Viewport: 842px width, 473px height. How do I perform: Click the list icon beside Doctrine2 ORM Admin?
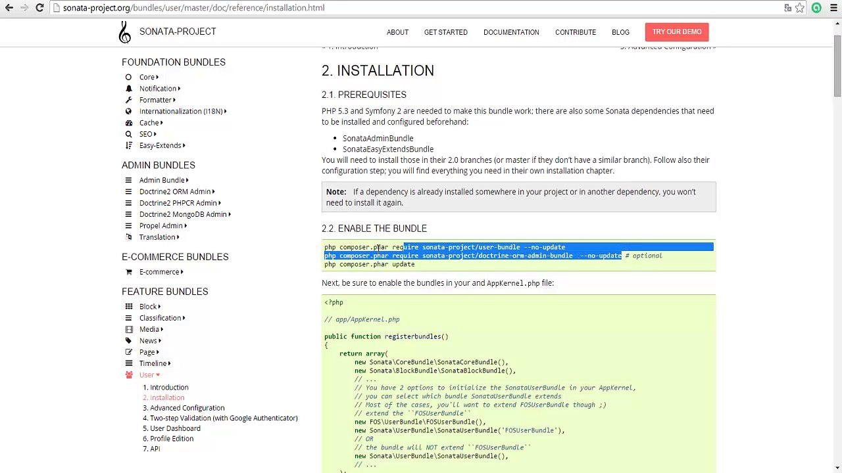(x=128, y=192)
